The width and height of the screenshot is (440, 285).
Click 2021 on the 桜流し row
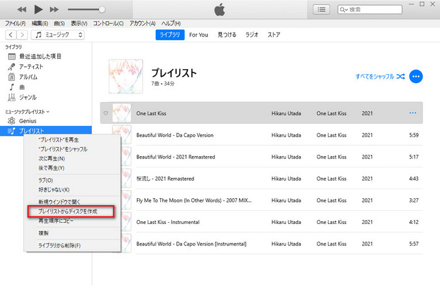click(367, 179)
